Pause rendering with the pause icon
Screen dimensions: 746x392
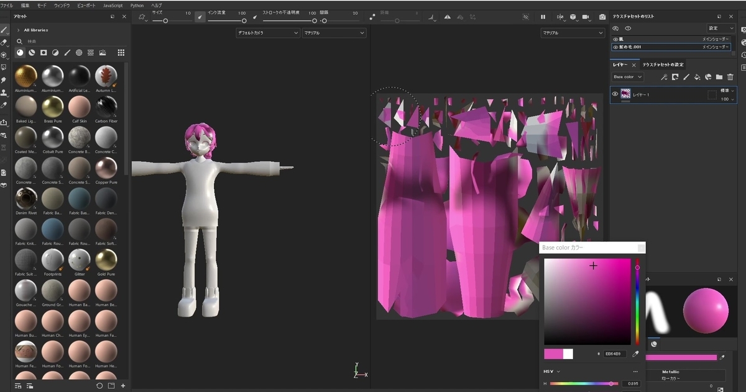click(x=543, y=17)
